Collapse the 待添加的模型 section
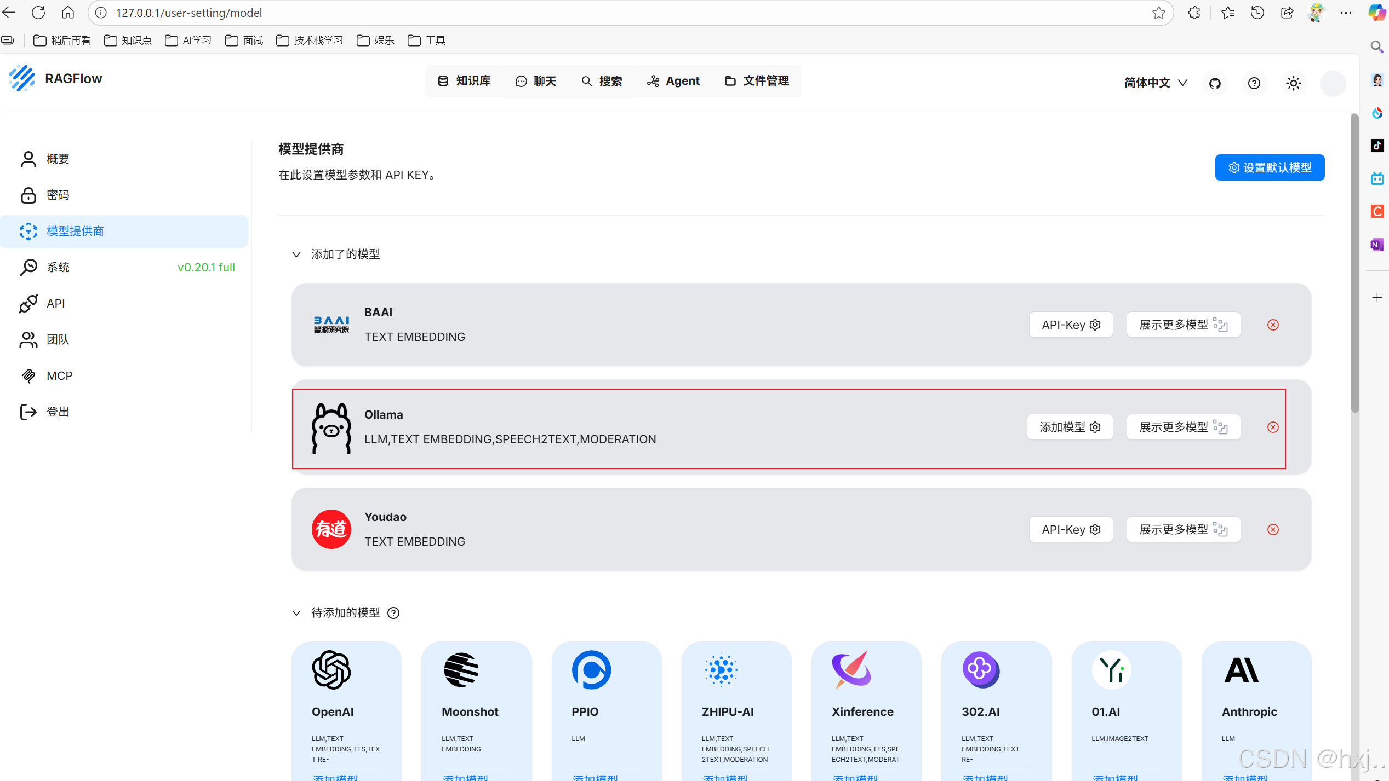The width and height of the screenshot is (1389, 781). point(296,613)
